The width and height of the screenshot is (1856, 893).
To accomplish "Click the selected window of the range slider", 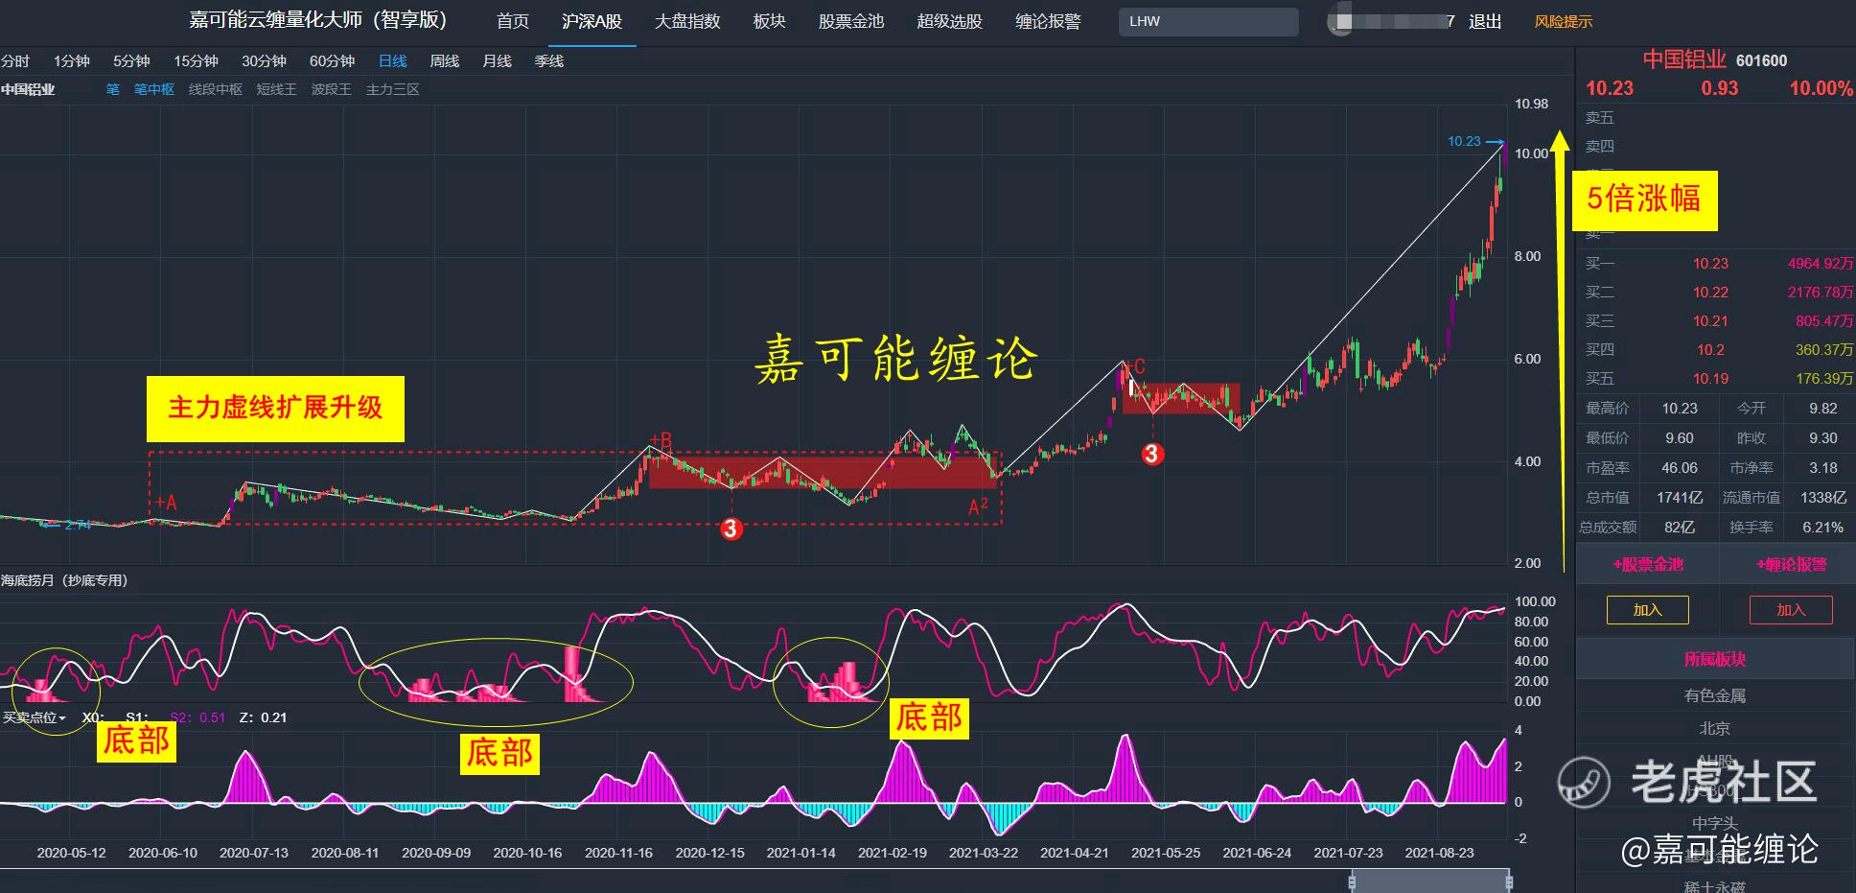I will click(1430, 881).
